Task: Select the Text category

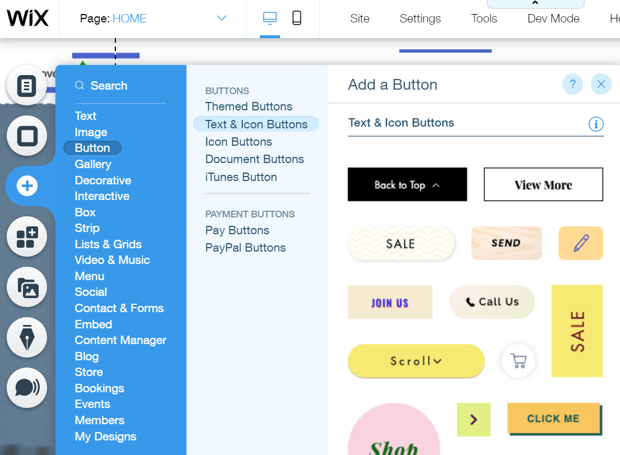Action: click(85, 116)
